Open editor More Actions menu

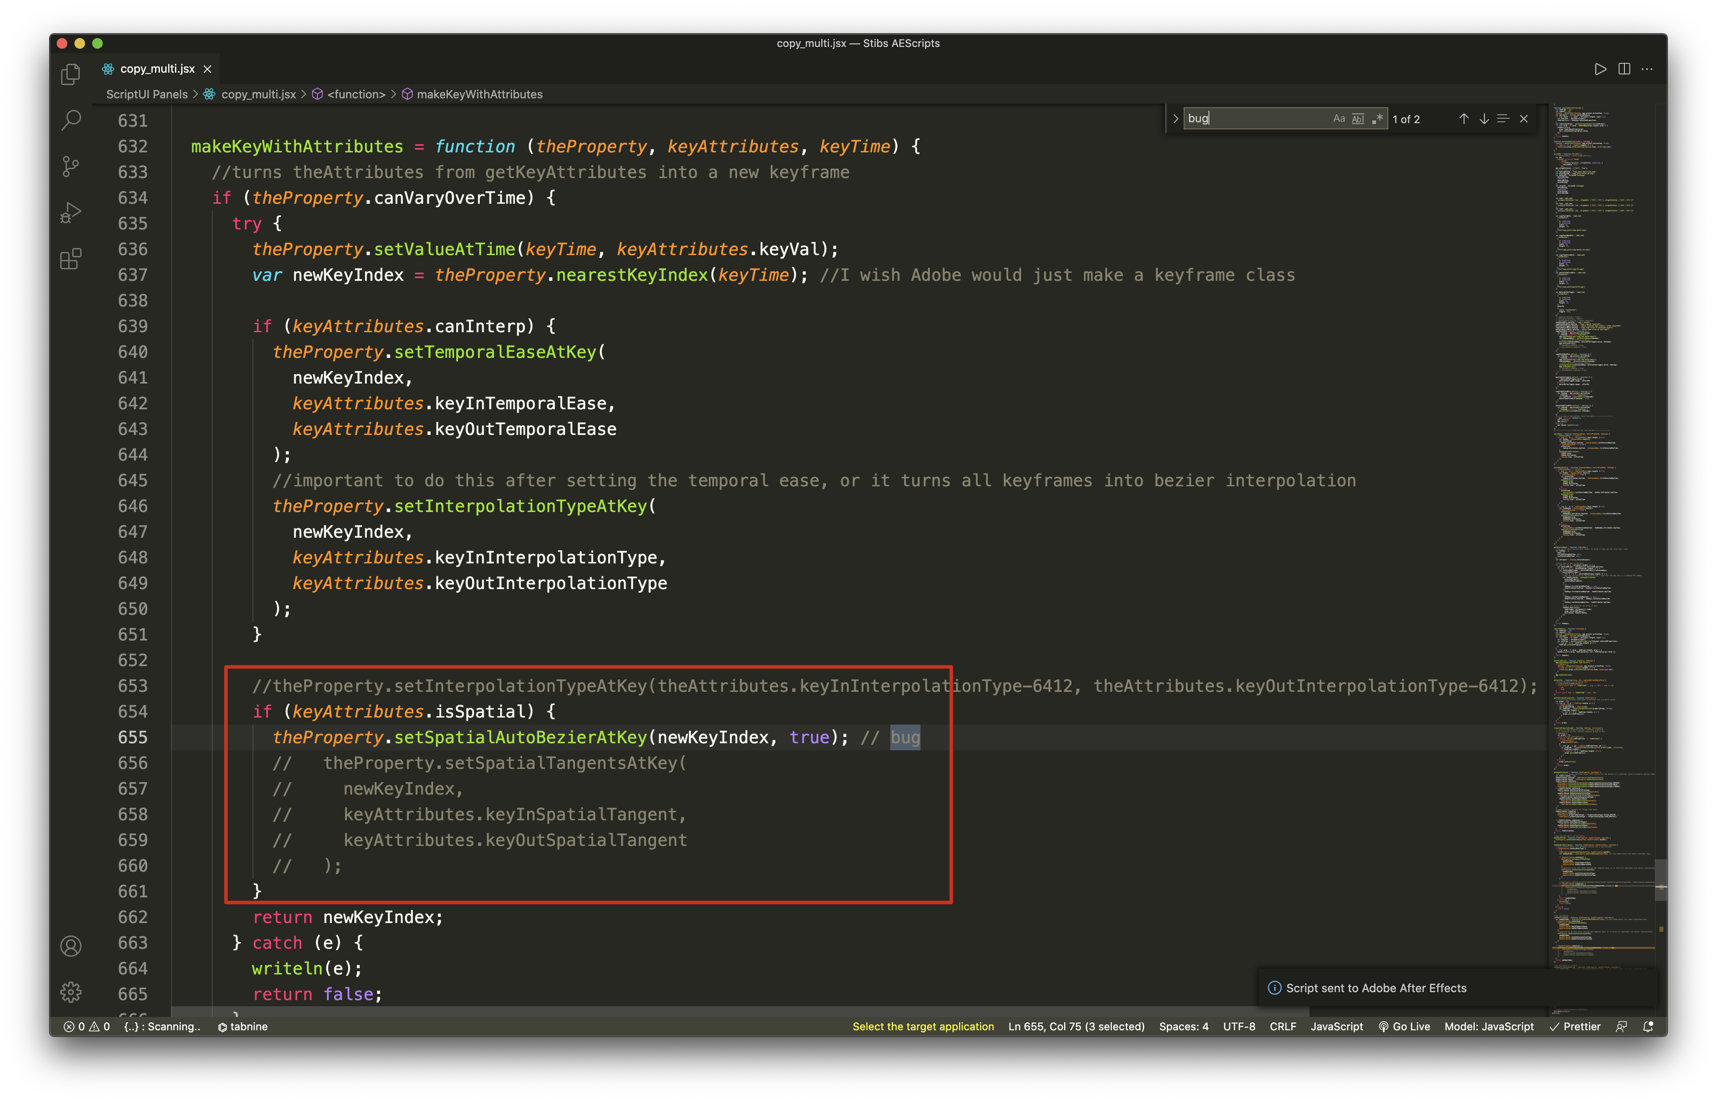point(1647,69)
